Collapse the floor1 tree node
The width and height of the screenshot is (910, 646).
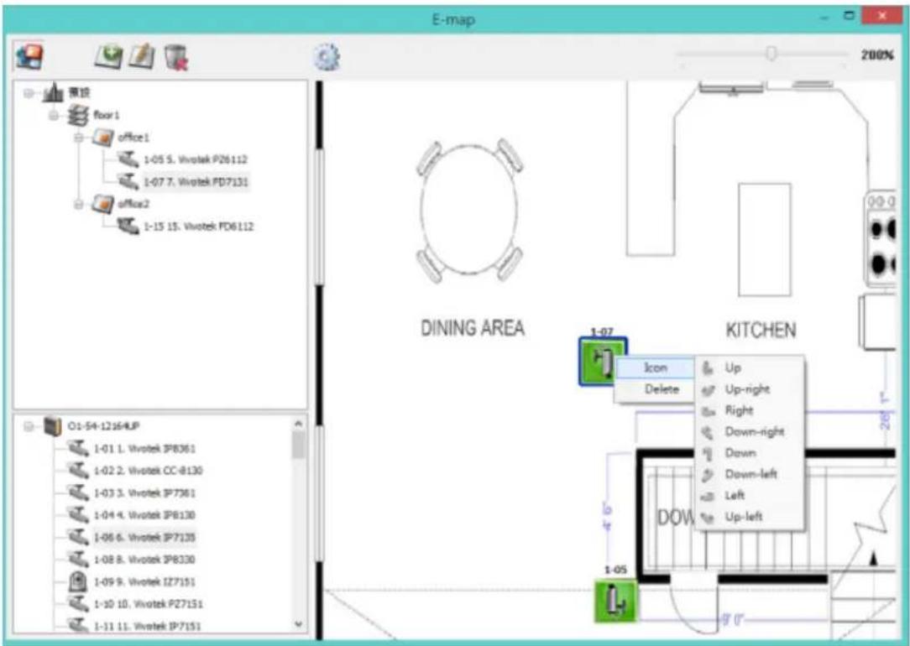tap(54, 115)
